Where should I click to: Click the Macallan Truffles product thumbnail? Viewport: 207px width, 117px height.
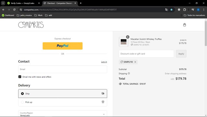coord(123,42)
